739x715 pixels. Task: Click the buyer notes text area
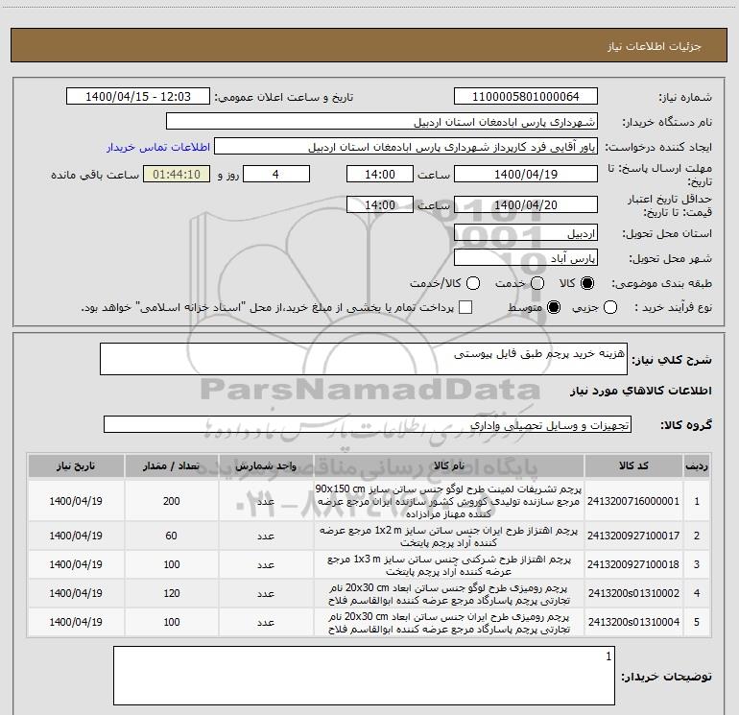tap(364, 676)
